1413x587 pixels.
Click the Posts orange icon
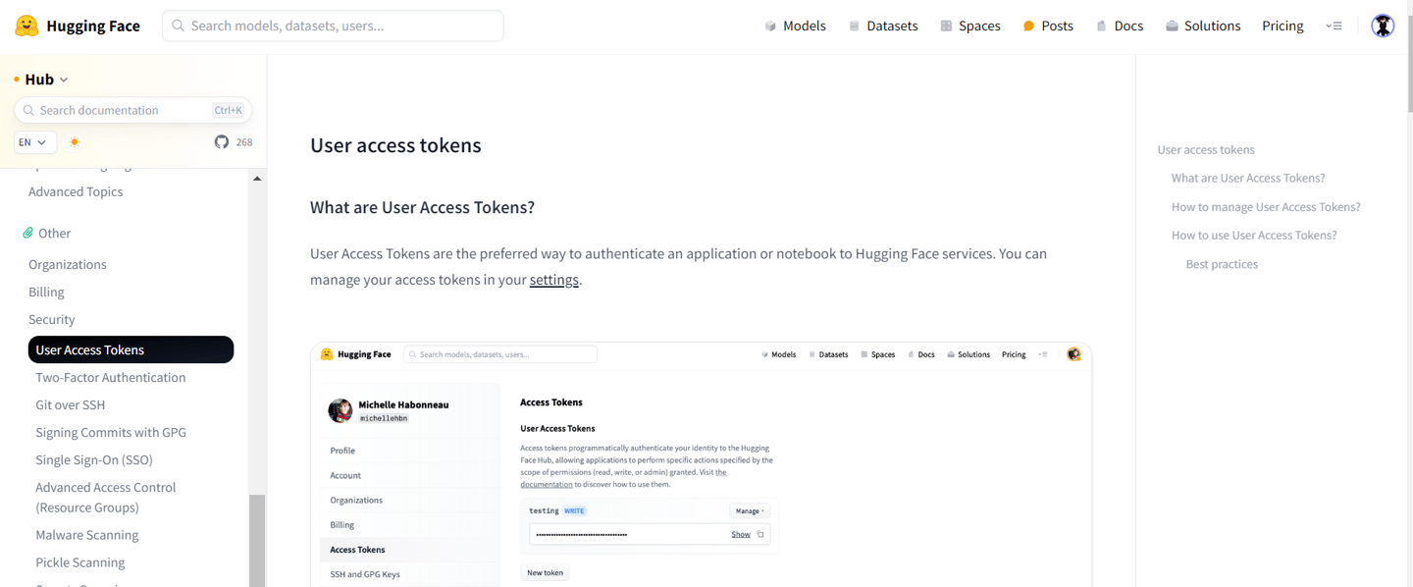click(x=1028, y=27)
